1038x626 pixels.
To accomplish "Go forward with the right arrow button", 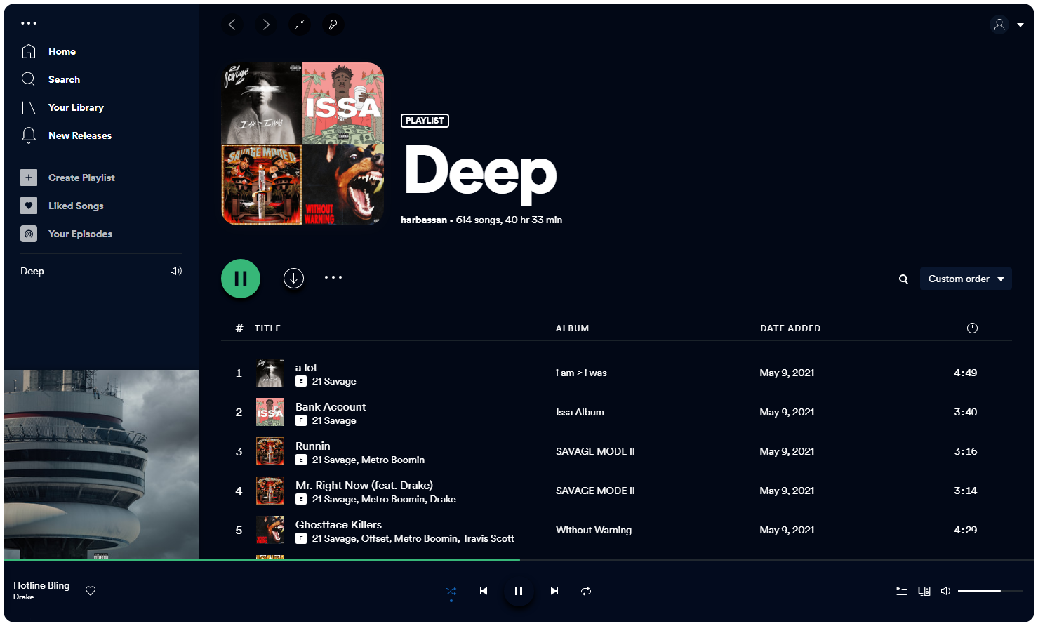I will (266, 25).
